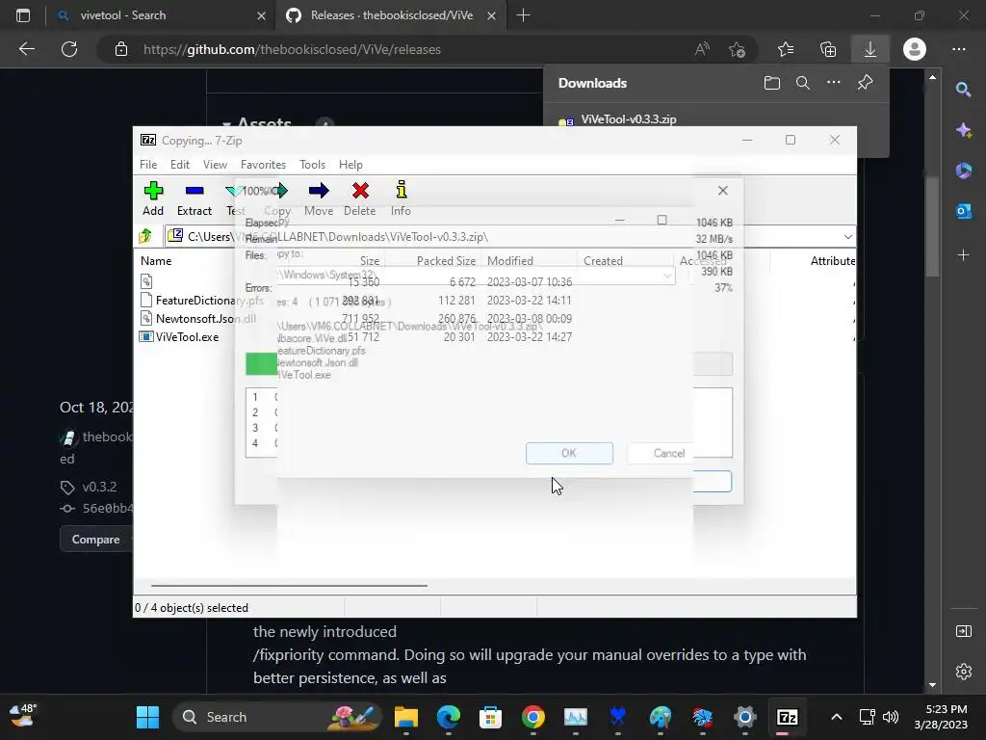
Task: Toggle Read aloud in address bar
Action: [x=702, y=49]
